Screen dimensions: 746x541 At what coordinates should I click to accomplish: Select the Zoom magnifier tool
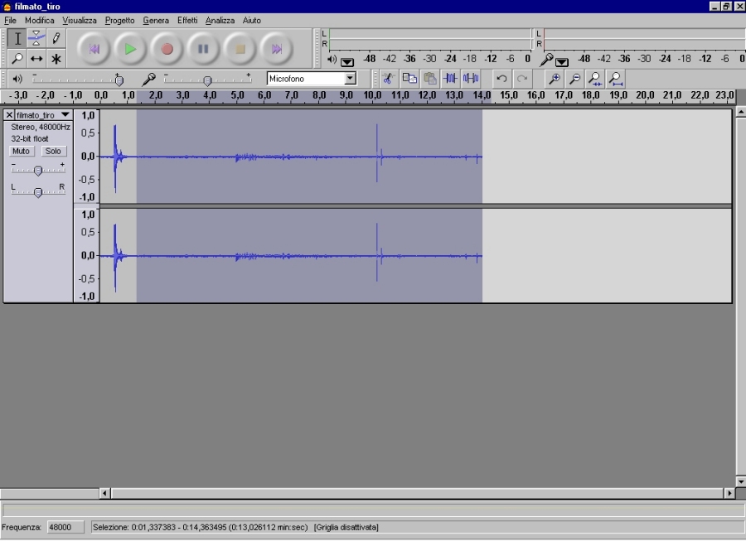coord(17,59)
